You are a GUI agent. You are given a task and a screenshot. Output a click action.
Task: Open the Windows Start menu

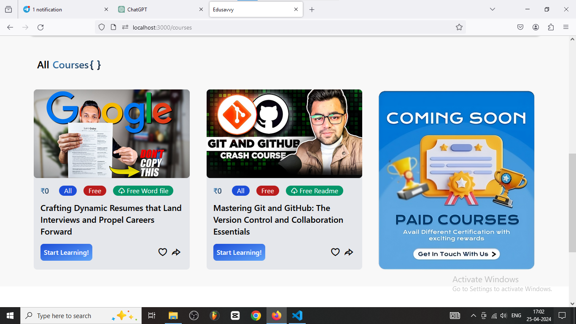click(x=10, y=316)
